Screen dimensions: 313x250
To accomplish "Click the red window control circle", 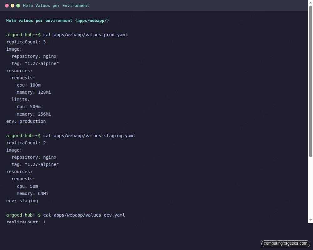I will (x=7, y=5).
